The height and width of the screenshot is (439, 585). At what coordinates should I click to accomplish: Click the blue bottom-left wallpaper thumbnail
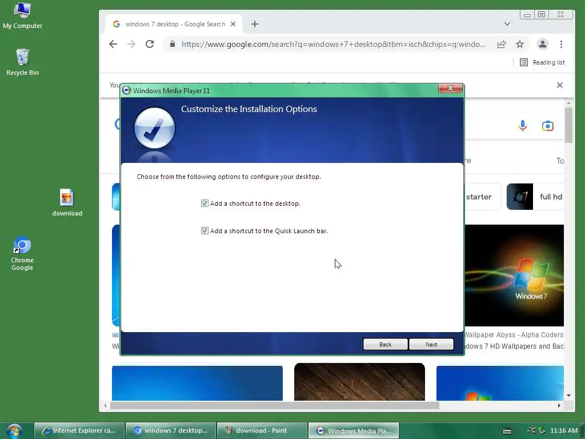pos(197,383)
